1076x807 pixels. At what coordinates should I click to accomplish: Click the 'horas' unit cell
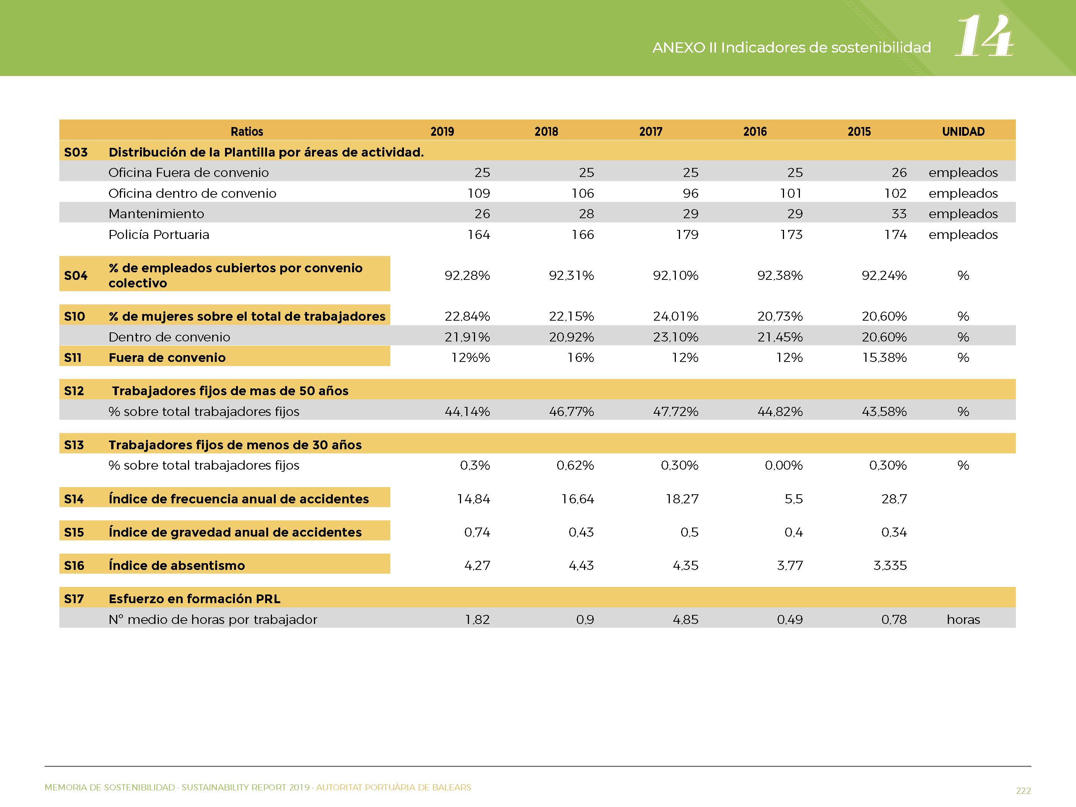(x=963, y=620)
